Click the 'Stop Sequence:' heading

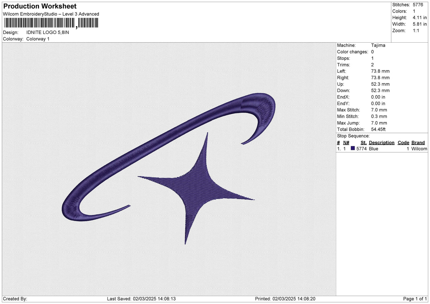pyautogui.click(x=353, y=136)
